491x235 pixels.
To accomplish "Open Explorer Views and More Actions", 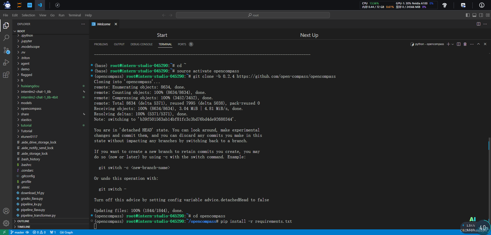I will point(83,24).
